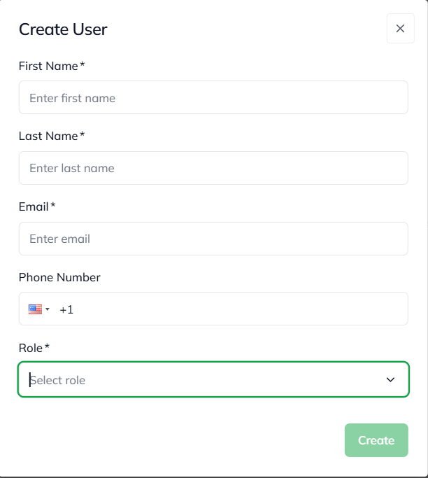Click the US flag country icon

tap(35, 309)
